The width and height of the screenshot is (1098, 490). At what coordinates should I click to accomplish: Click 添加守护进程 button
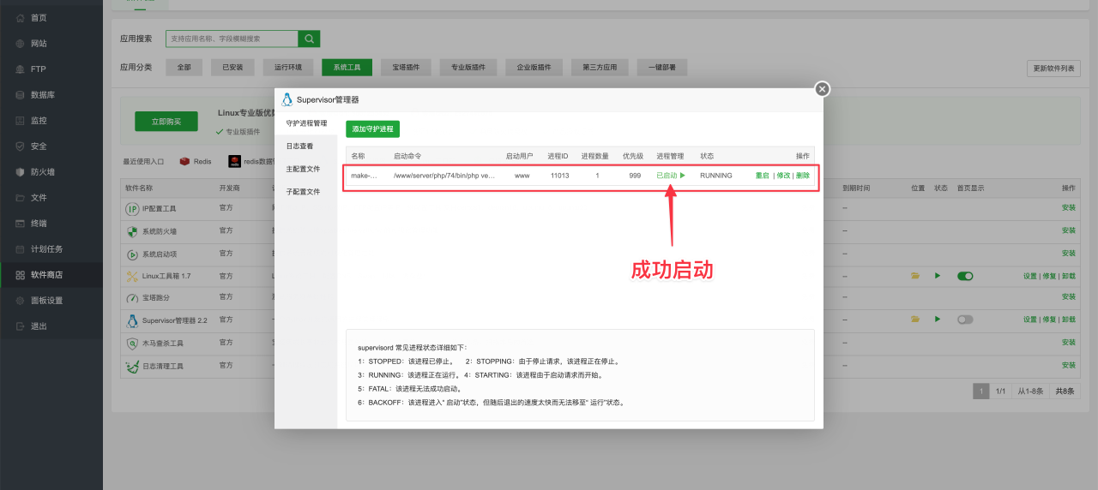click(373, 129)
